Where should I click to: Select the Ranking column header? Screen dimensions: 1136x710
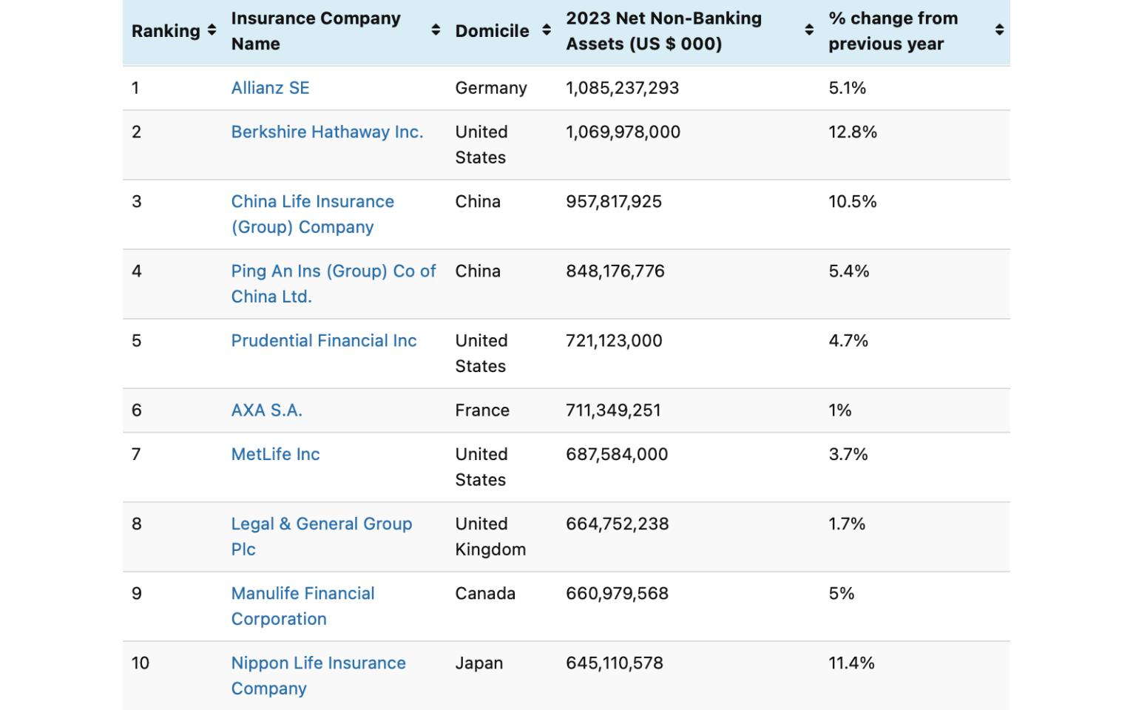pyautogui.click(x=164, y=30)
